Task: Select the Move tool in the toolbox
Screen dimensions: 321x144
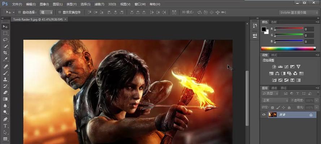Action: 5,27
